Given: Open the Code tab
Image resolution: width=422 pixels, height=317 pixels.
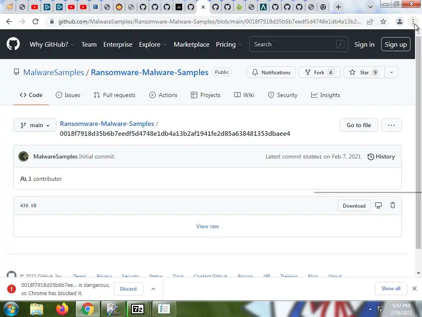Looking at the screenshot, I should tap(31, 95).
